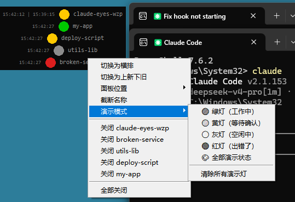Click gray light icon in demo submenu

point(205,135)
